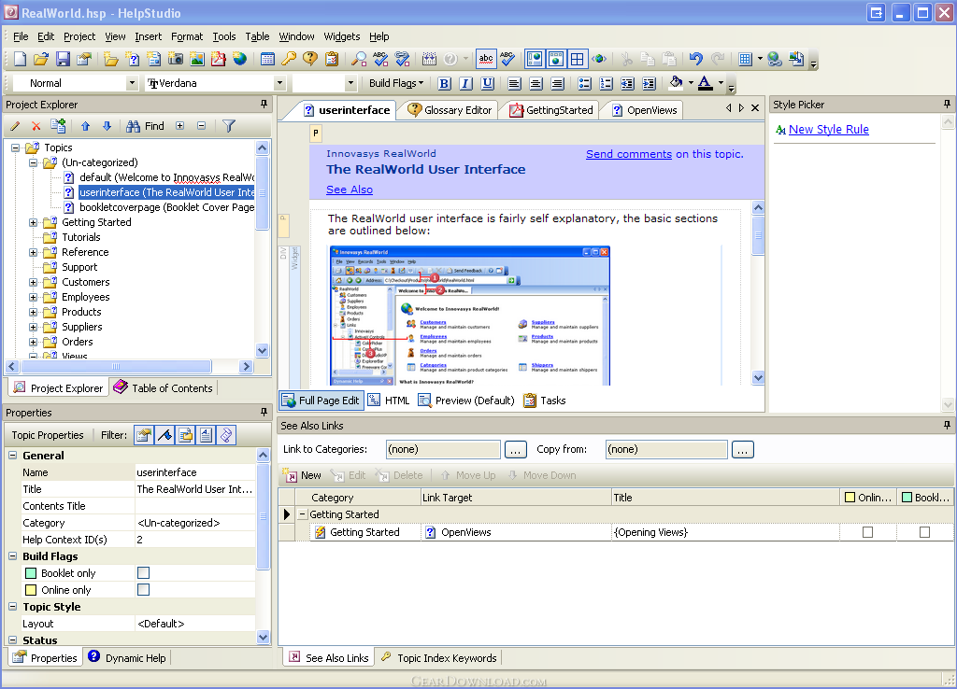
Task: Center align text
Action: 536,83
